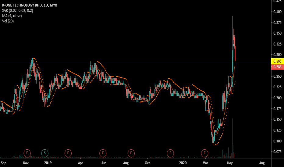The height and width of the screenshot is (167, 284).
Task: Click the May label on time axis
Action: (230, 163)
